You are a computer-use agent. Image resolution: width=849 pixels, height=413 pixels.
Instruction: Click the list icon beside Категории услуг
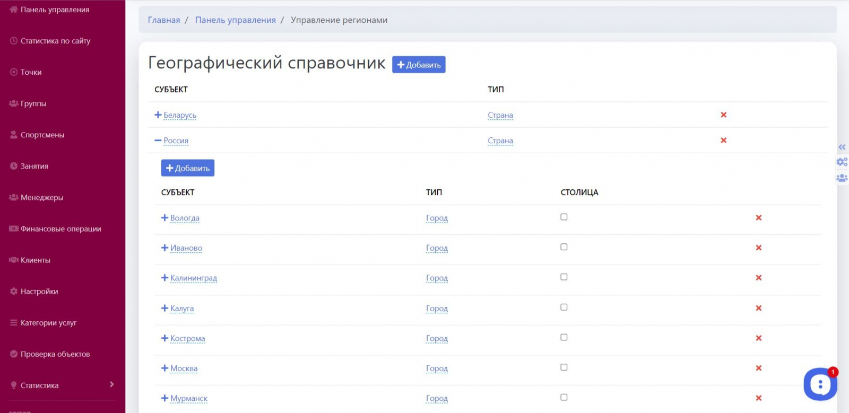(14, 322)
